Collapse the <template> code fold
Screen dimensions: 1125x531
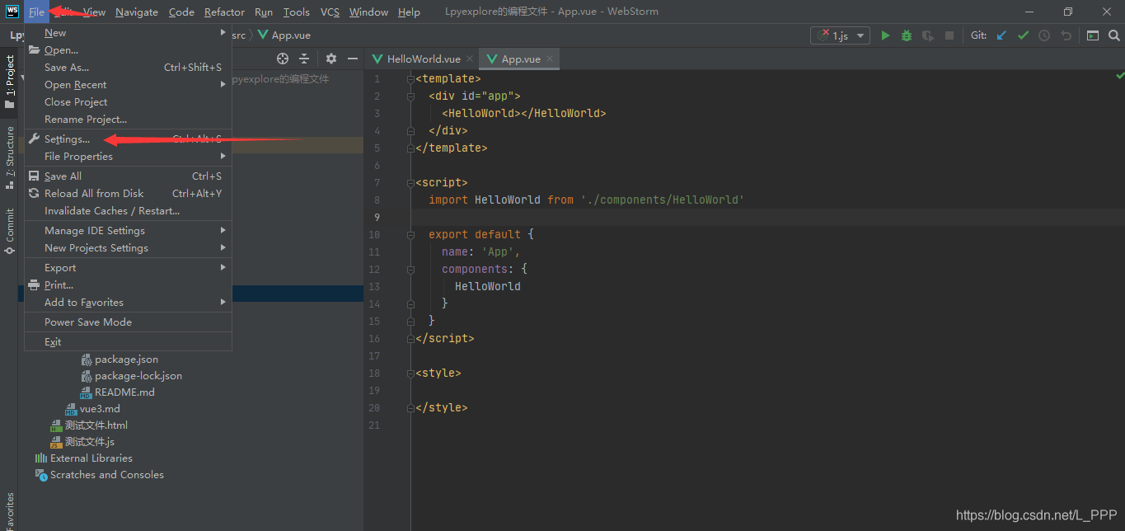(410, 79)
